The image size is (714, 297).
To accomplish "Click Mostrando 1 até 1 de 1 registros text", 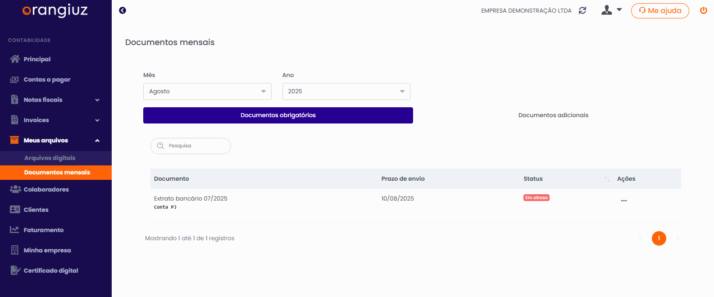I will (190, 238).
